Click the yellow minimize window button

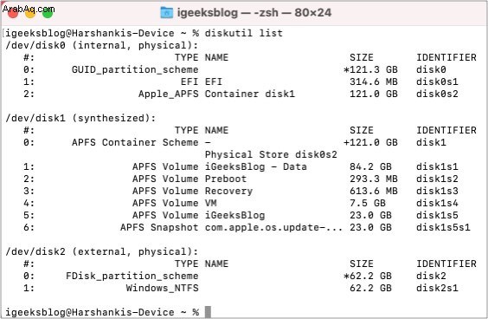point(30,12)
